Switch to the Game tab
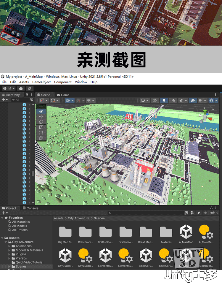Screen dimensions: 222x285 pyautogui.click(x=63, y=95)
